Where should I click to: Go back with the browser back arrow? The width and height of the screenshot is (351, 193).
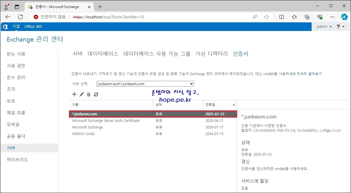8,17
